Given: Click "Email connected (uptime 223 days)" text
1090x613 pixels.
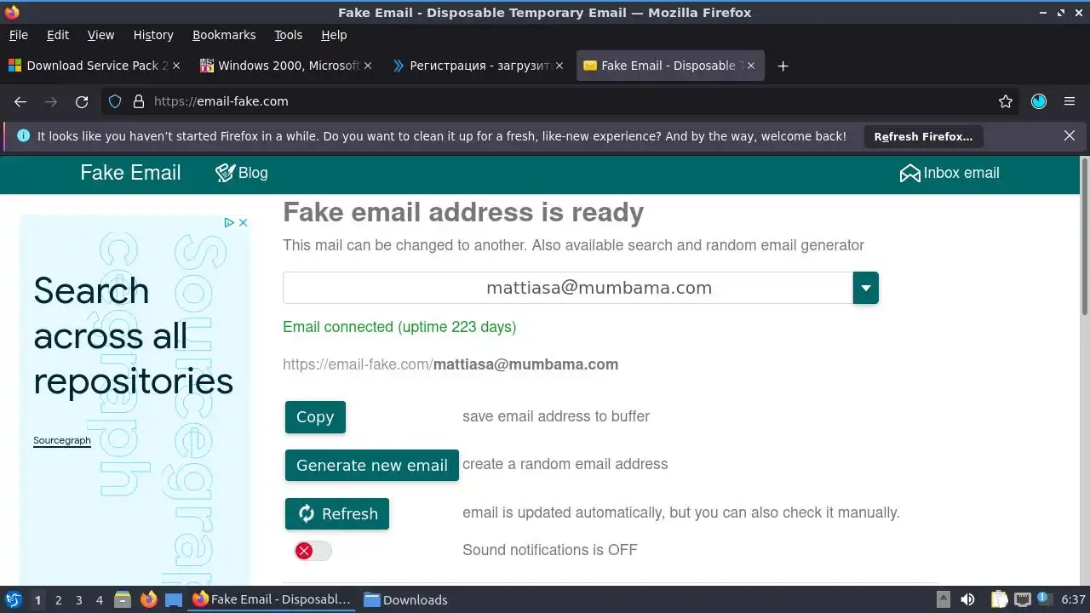Looking at the screenshot, I should (x=399, y=327).
